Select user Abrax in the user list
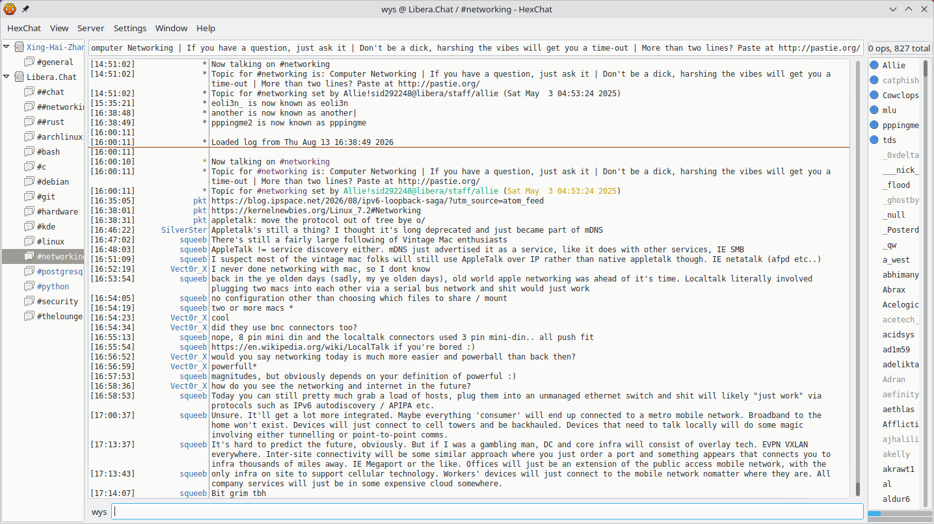 coord(894,289)
